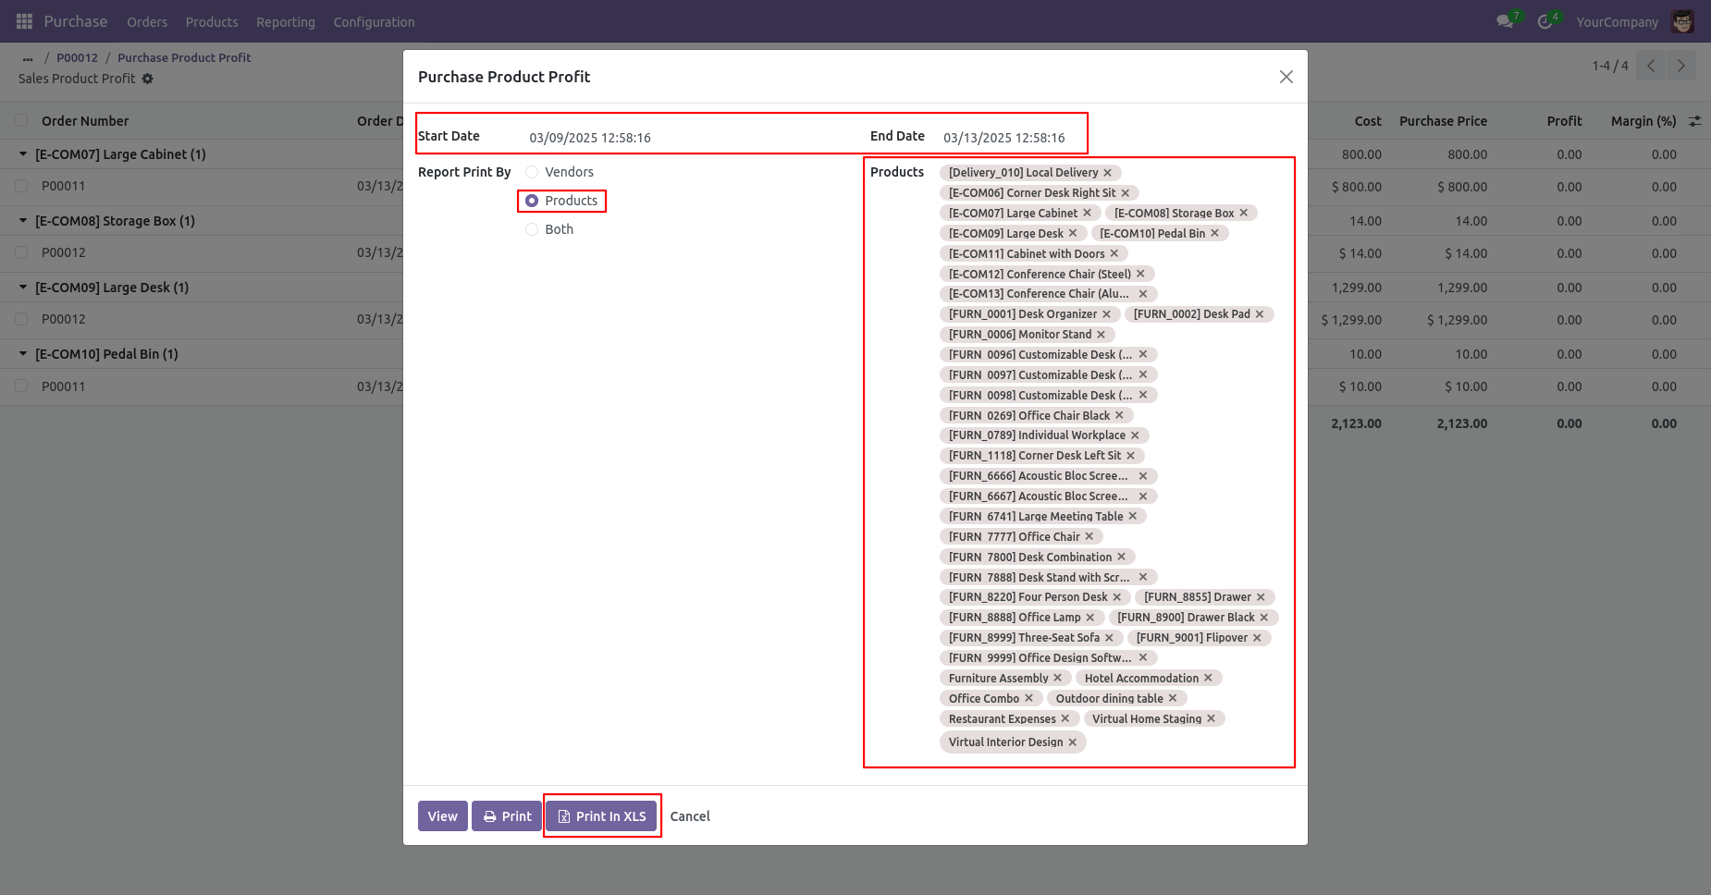Viewport: 1711px width, 895px height.
Task: Open the Sales Product Profit gear menu
Action: [x=148, y=79]
